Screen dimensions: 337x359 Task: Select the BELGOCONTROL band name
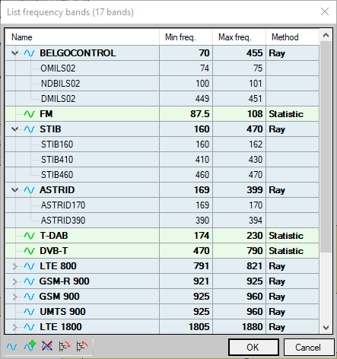pyautogui.click(x=78, y=53)
